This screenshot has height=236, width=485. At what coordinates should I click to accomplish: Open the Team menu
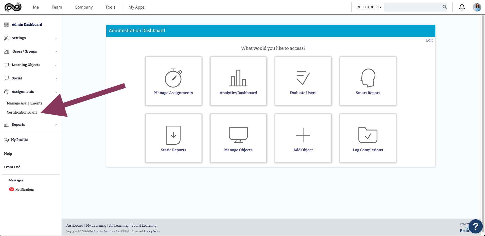click(x=57, y=7)
